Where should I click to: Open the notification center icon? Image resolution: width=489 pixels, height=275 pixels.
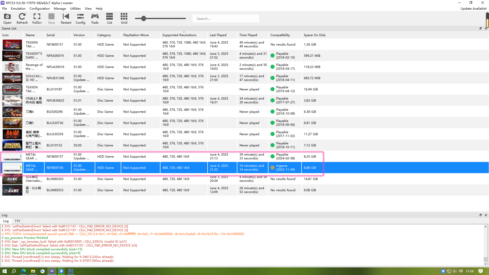pyautogui.click(x=481, y=271)
